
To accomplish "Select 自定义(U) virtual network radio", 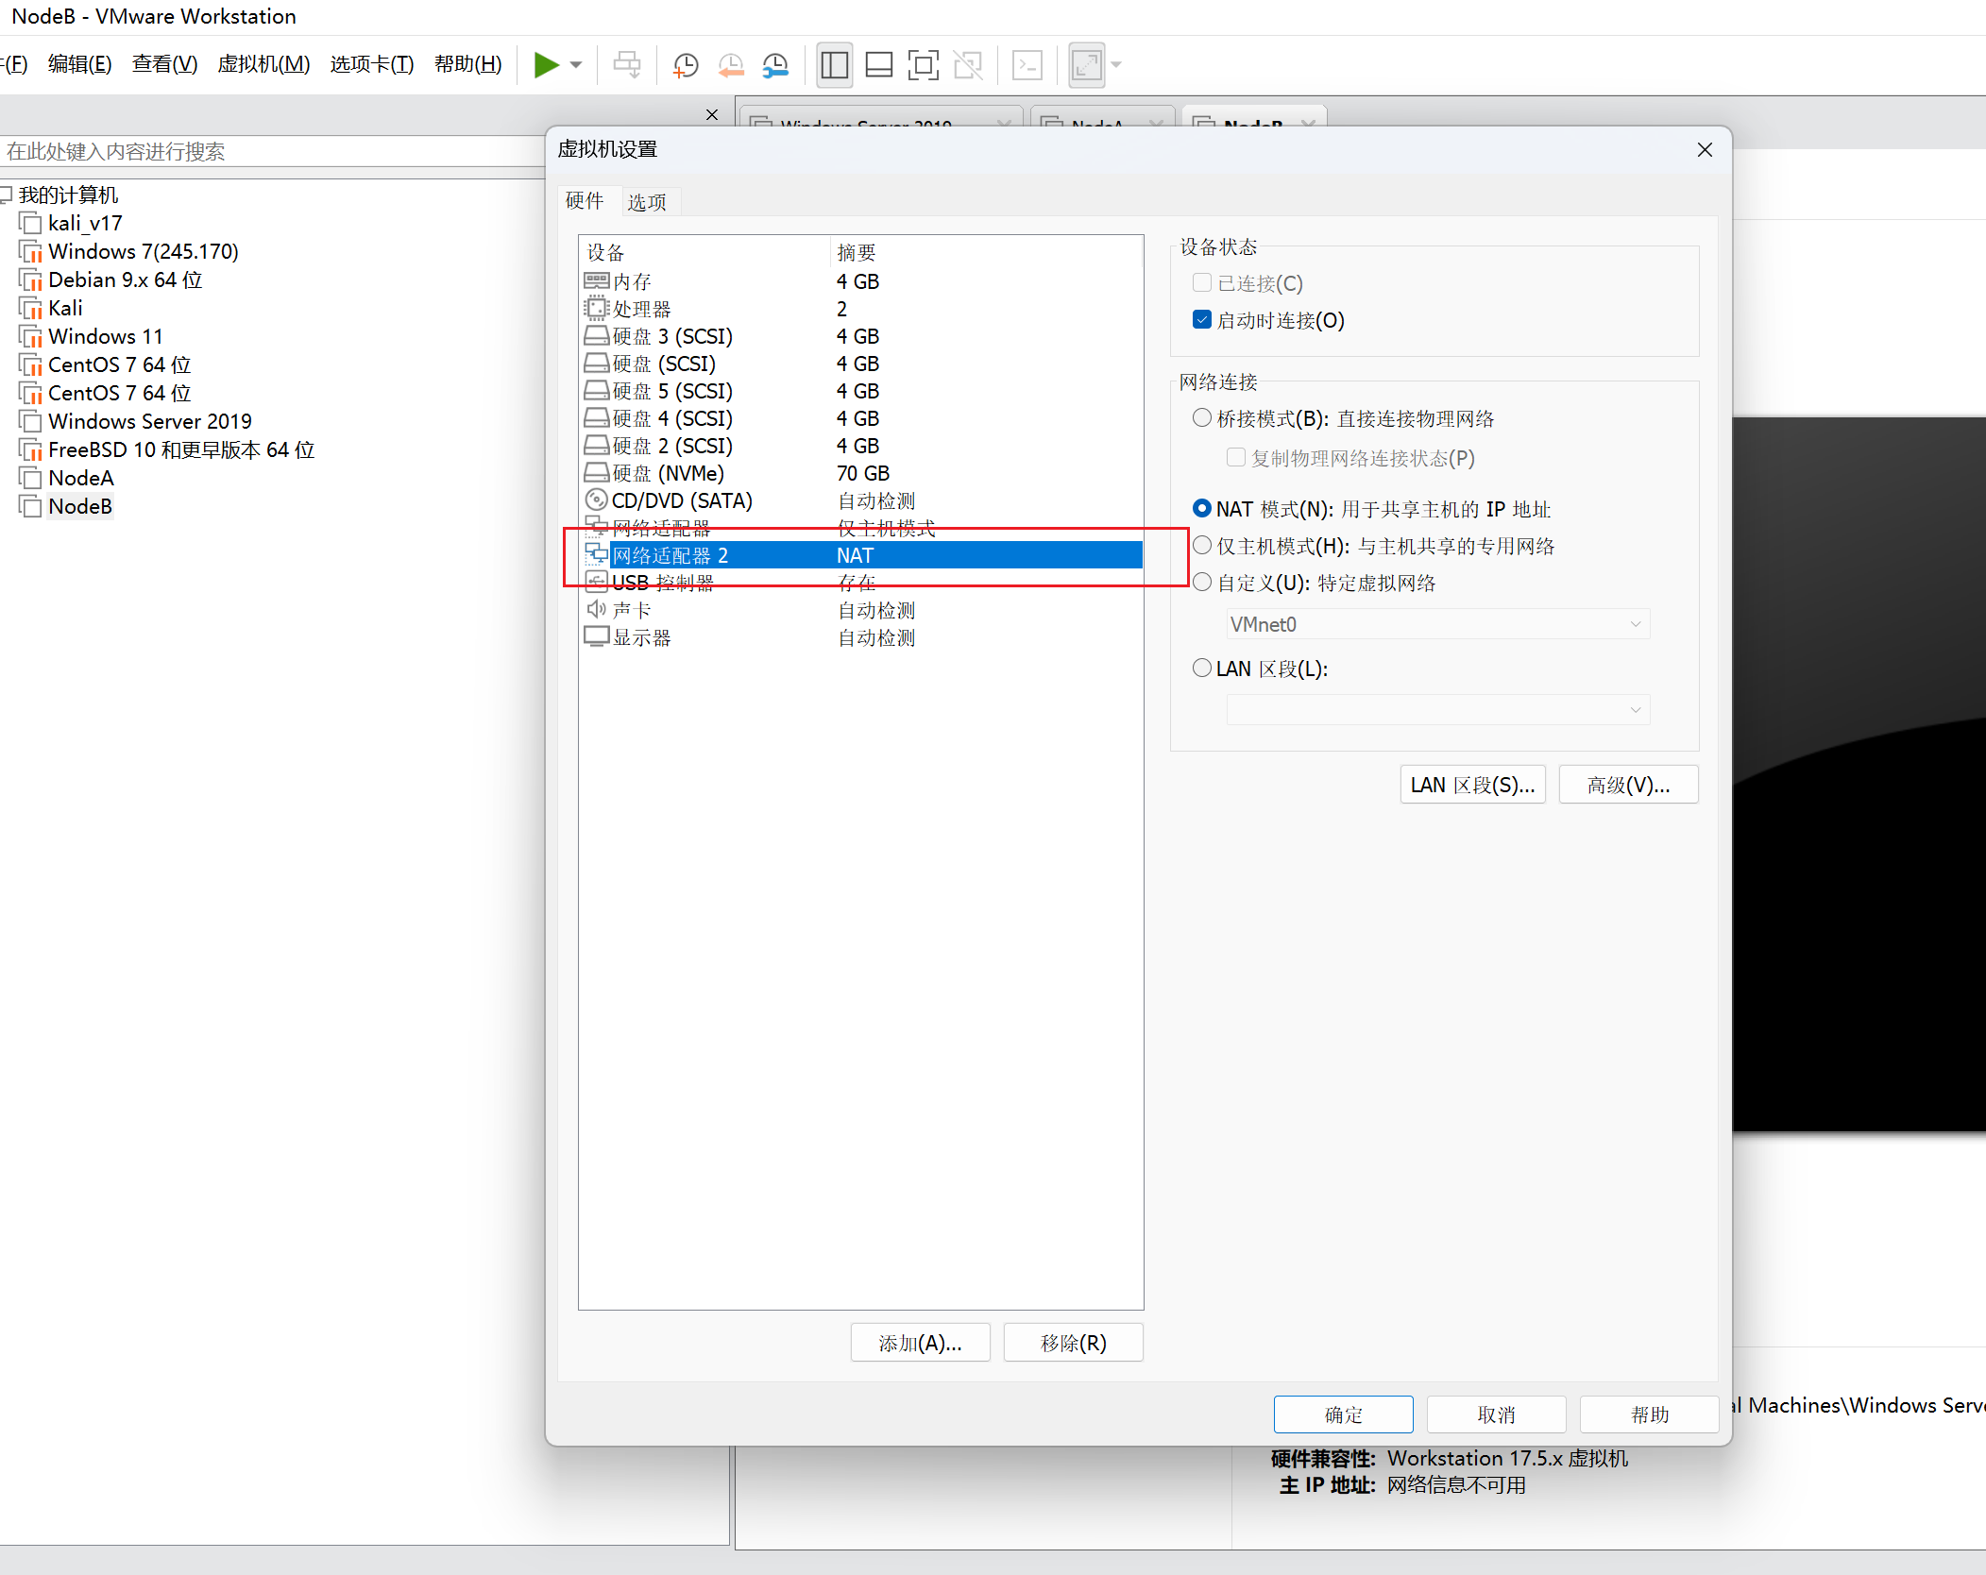I will coord(1202,583).
